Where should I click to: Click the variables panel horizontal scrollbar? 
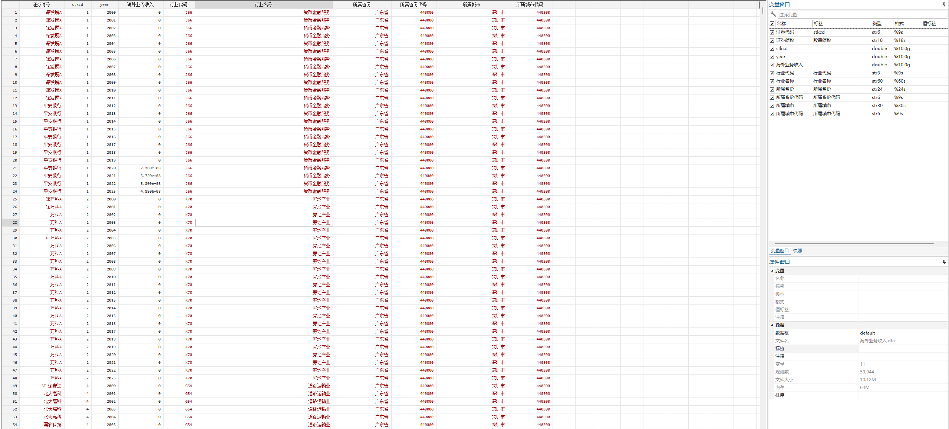(x=854, y=244)
